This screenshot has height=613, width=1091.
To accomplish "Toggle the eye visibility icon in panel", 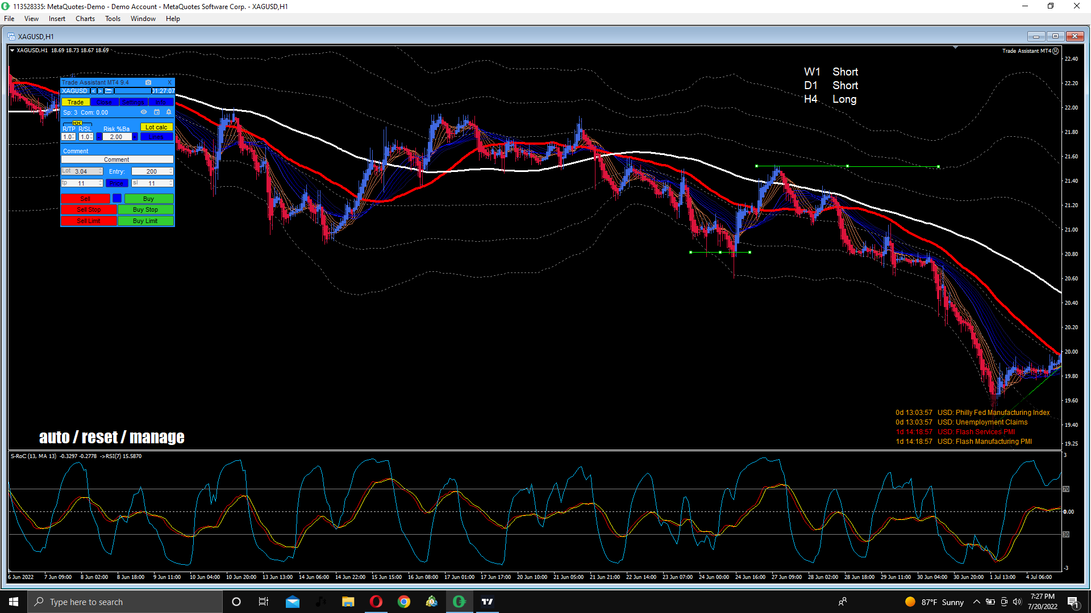I will pyautogui.click(x=144, y=112).
